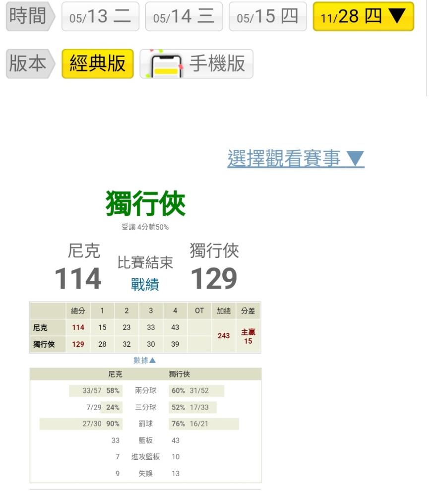
Task: Click 主贏 15 point difference cell
Action: pos(248,336)
